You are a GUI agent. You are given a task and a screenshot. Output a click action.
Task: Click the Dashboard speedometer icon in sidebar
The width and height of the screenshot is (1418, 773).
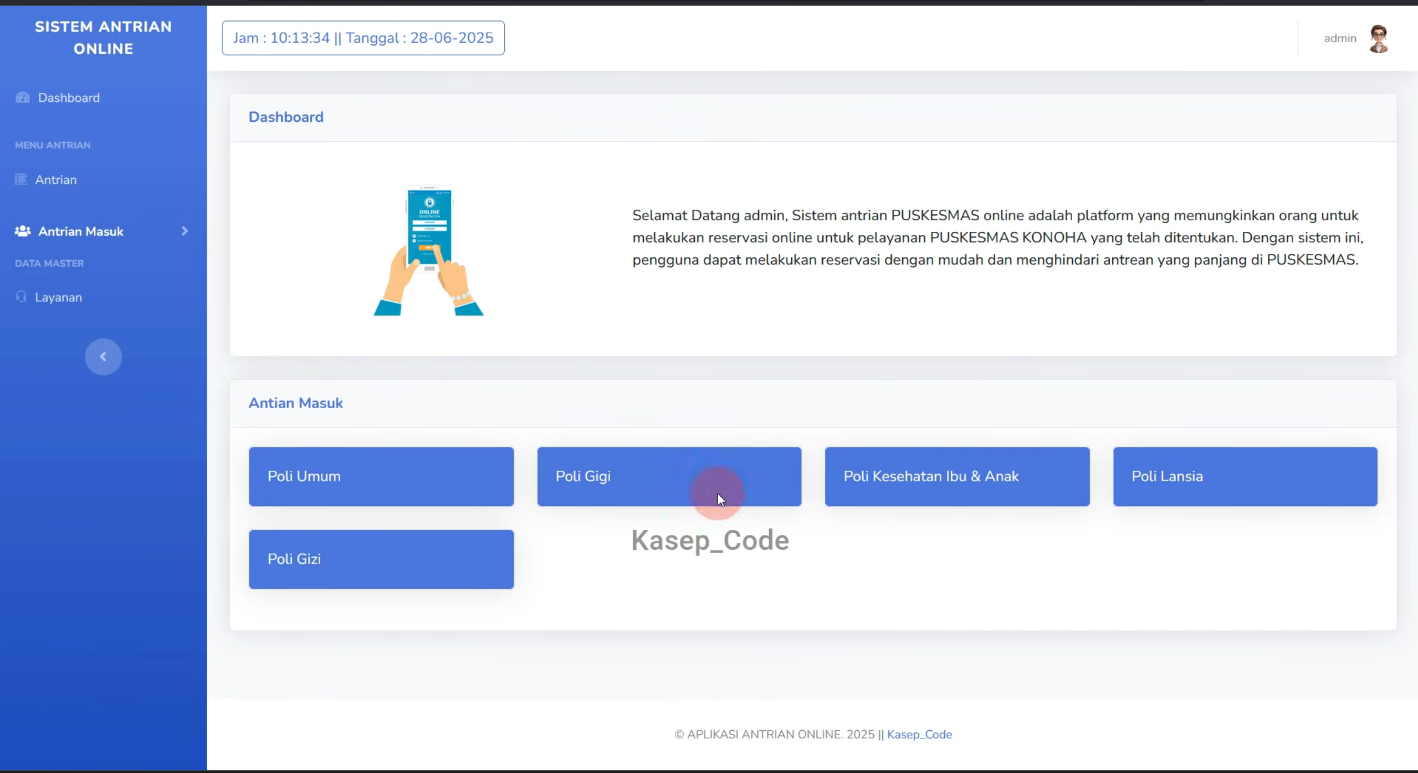coord(23,98)
